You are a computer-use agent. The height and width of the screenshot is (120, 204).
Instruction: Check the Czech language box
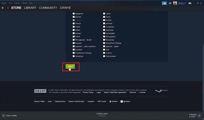pos(104,14)
